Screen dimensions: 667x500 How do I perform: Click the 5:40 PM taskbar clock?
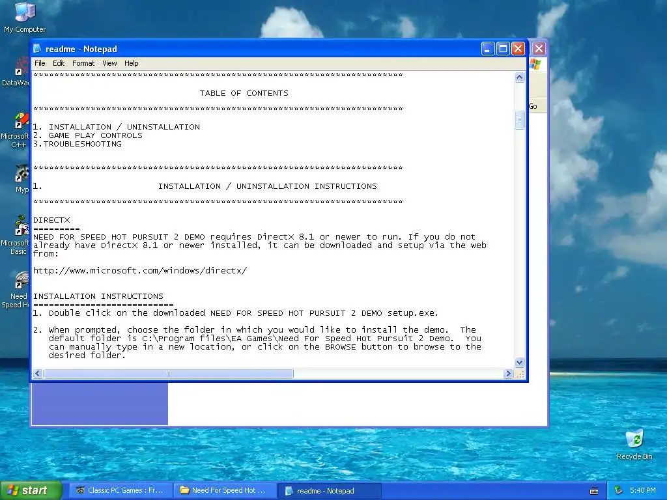coord(642,490)
